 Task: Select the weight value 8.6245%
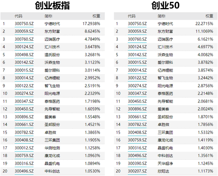coord(92,31)
